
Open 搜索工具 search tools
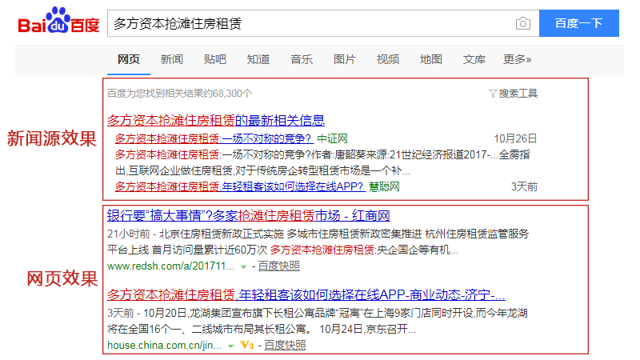514,94
